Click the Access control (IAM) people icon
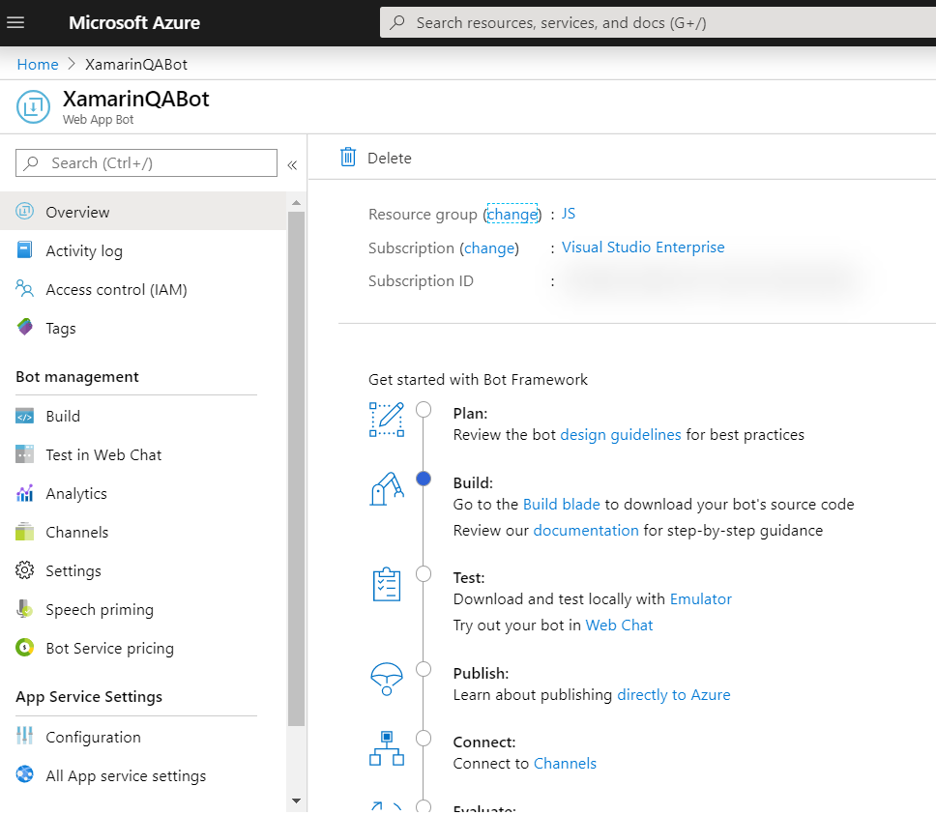 (24, 289)
